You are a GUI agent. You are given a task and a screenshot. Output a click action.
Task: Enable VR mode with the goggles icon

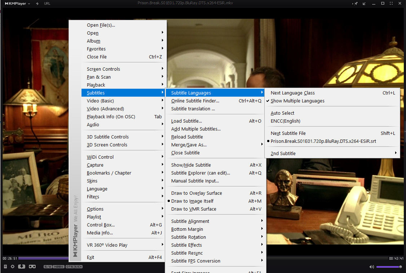tap(32, 267)
